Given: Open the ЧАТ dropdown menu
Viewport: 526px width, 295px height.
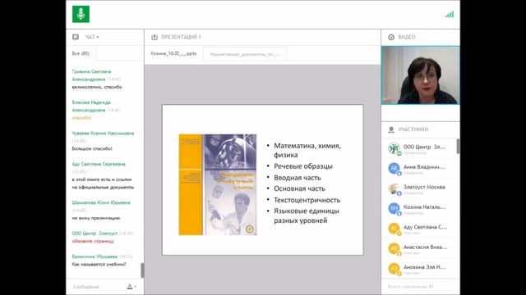Looking at the screenshot, I should coord(92,37).
